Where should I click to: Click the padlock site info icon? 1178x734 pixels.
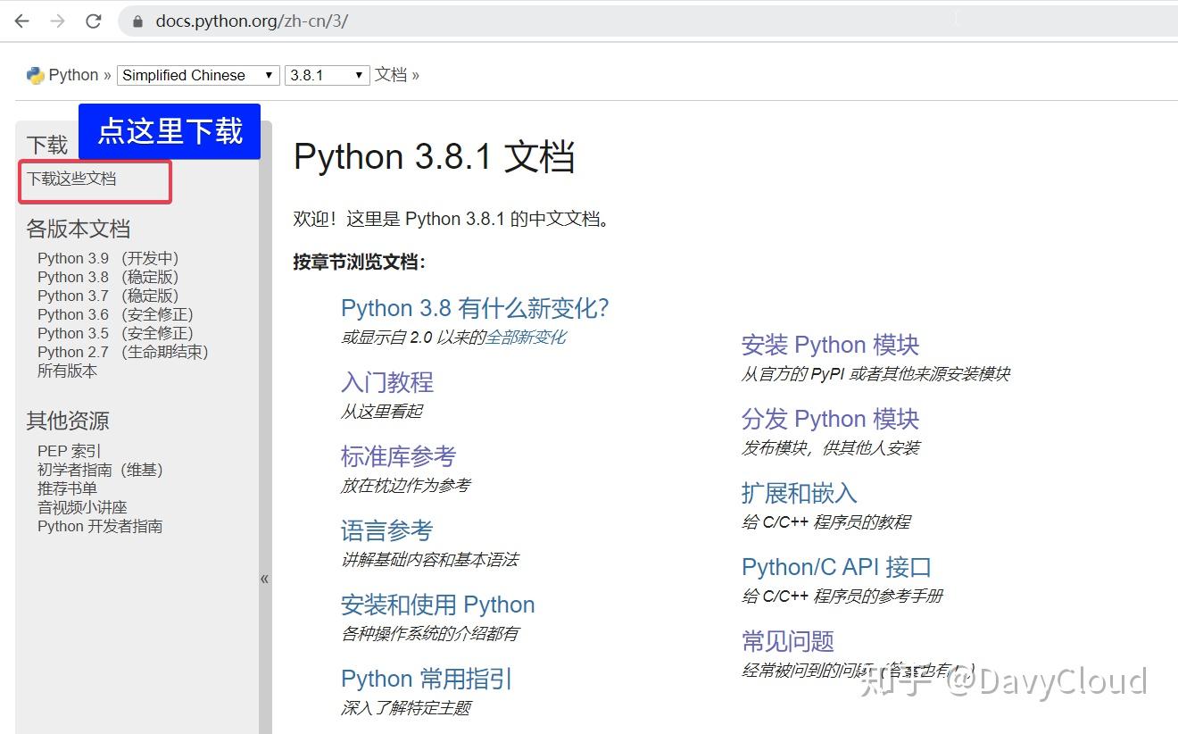pos(137,21)
